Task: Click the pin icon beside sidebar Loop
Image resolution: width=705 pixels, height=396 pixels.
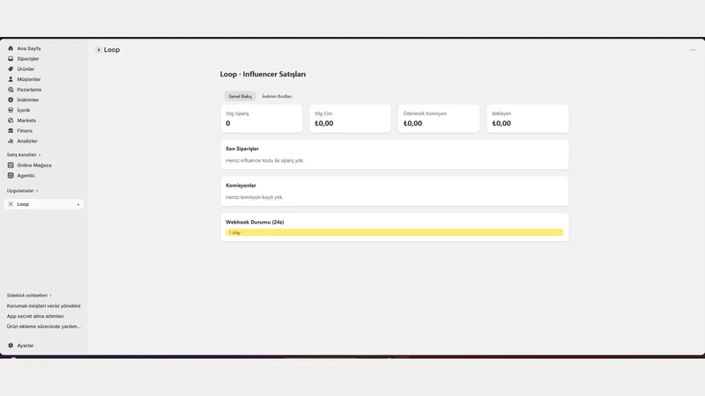Action: [78, 204]
